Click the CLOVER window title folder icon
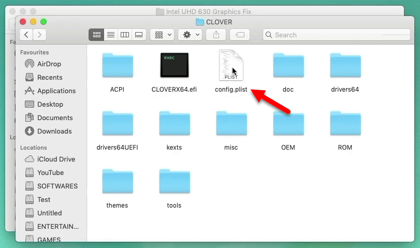Image resolution: width=420 pixels, height=248 pixels. (x=200, y=22)
